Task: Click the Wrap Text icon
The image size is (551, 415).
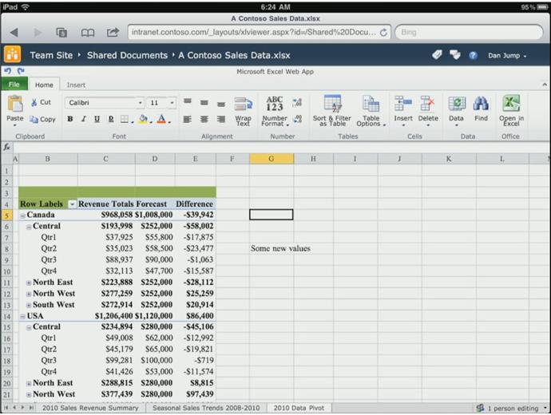Action: click(243, 106)
